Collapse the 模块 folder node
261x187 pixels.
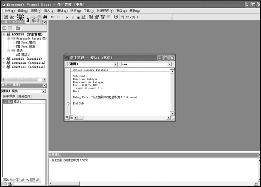[x=9, y=51]
